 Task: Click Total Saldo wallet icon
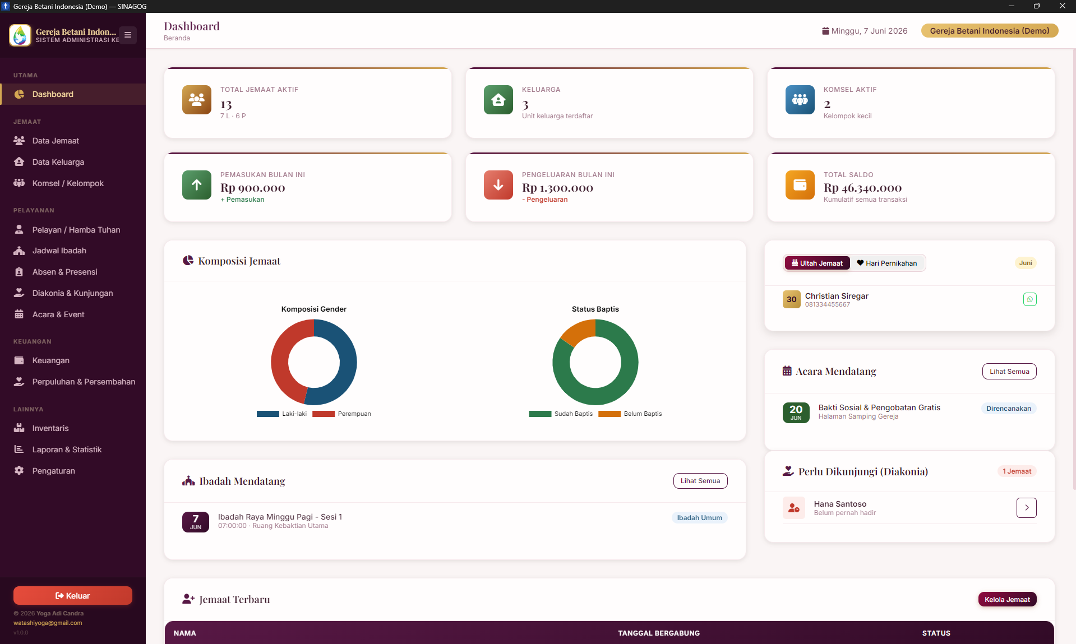tap(800, 185)
